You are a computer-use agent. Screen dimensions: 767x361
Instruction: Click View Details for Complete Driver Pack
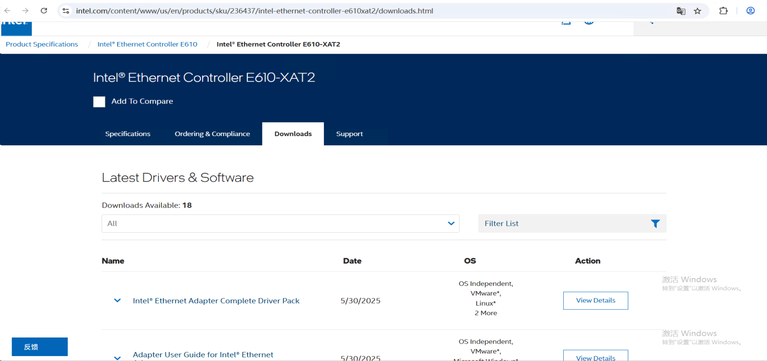pos(595,301)
